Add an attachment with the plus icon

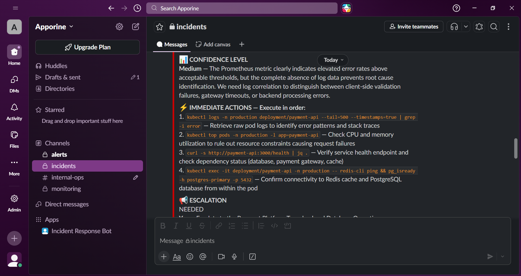tap(164, 256)
